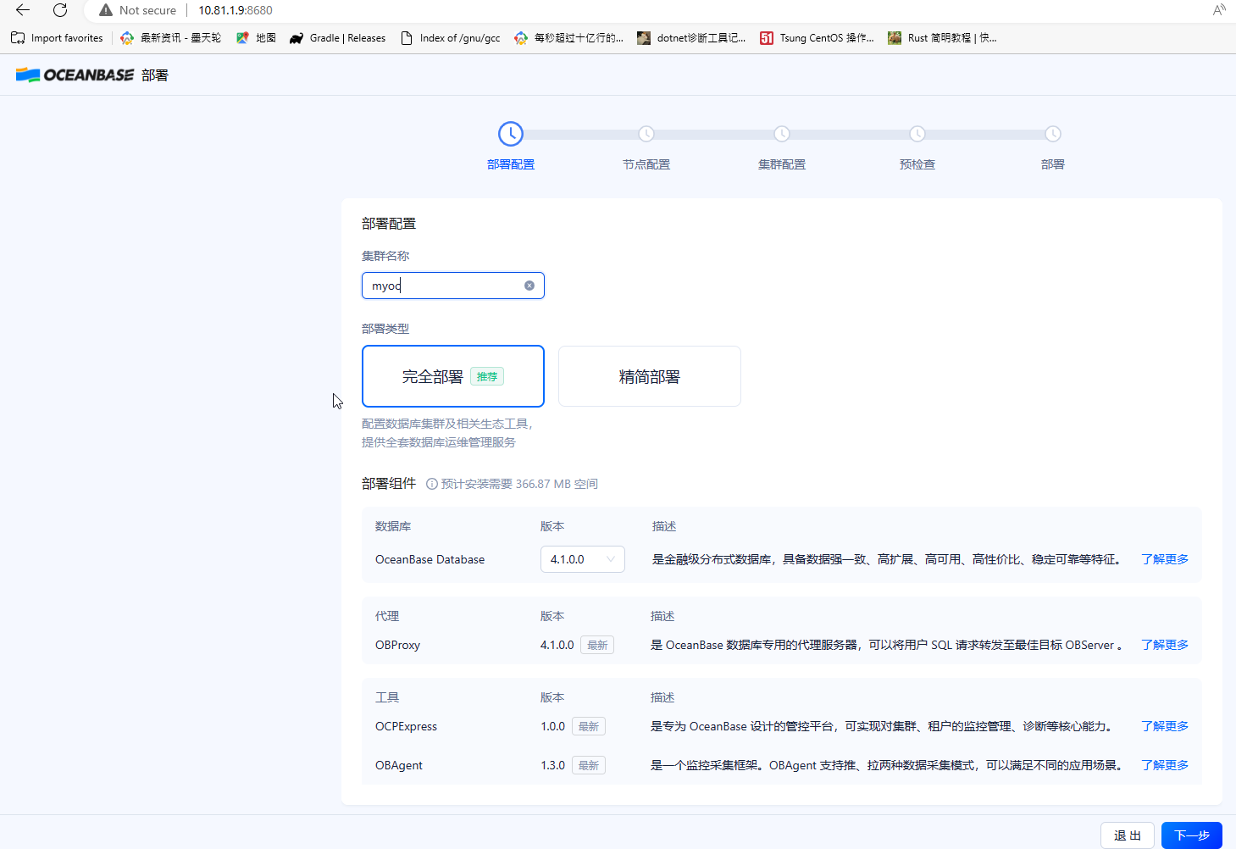Click the info icon beside 预计安装需要
Image resolution: width=1236 pixels, height=849 pixels.
pos(432,484)
